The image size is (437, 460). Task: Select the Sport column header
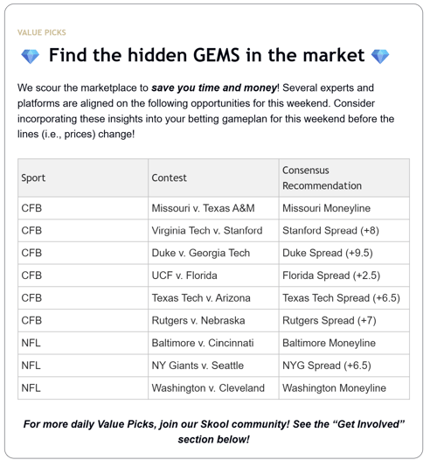(x=83, y=178)
